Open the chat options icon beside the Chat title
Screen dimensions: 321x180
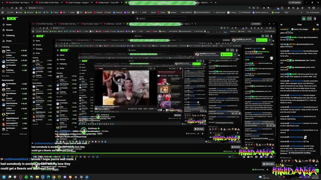click(317, 24)
